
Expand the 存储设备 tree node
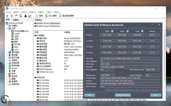click(7, 63)
